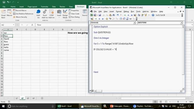The image size is (194, 109).
Task: Open the COM Add-ins dialog
Action: point(52,14)
